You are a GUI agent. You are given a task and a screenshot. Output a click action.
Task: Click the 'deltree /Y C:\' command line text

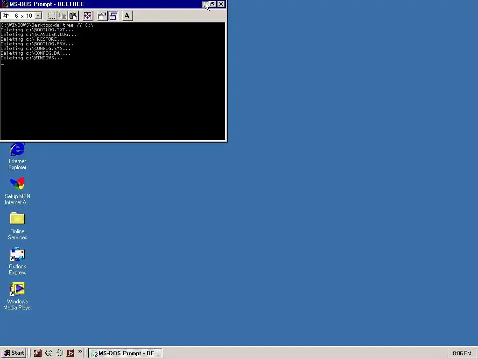tap(73, 25)
